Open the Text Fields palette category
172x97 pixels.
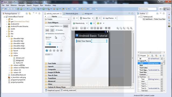[x=57, y=64]
